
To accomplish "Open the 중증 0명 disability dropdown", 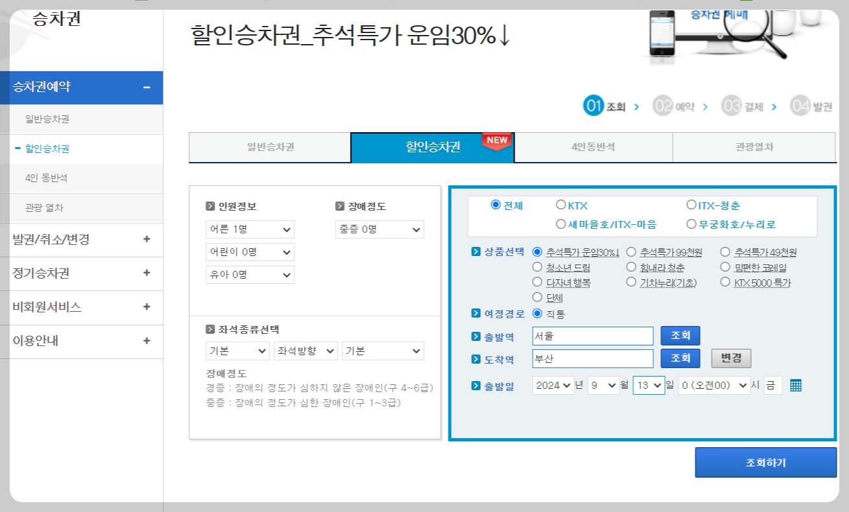I will [x=380, y=229].
